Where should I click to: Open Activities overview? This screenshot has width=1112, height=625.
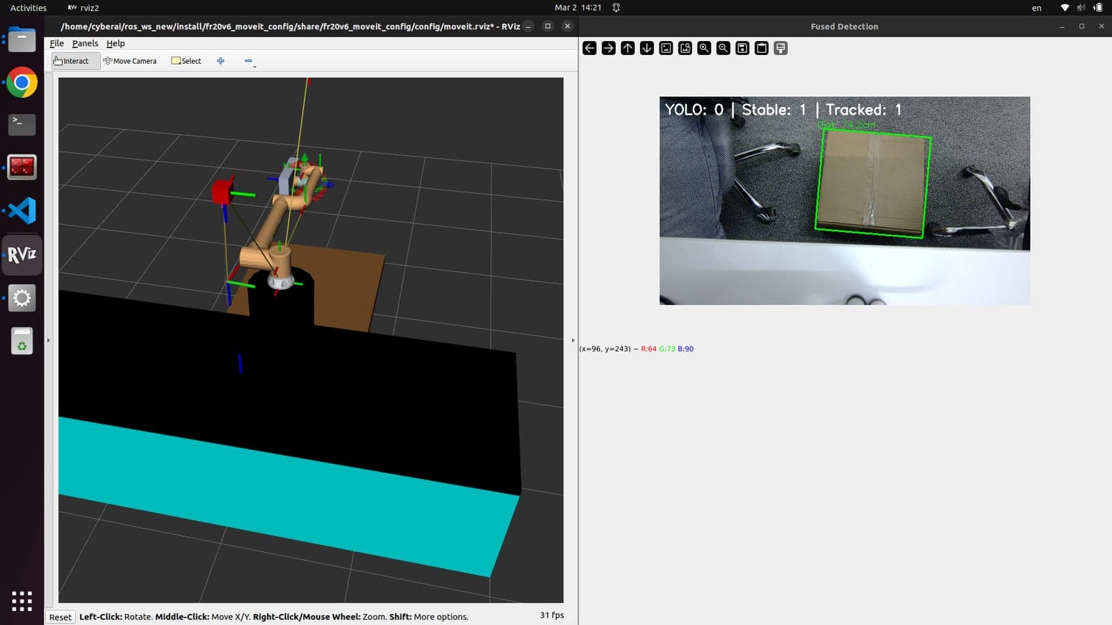tap(28, 8)
